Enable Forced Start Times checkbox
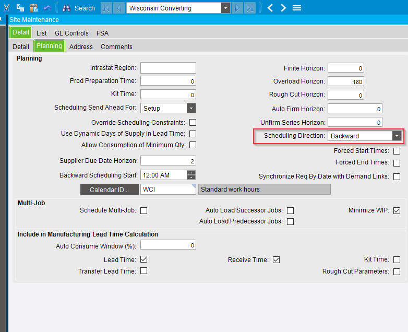 click(x=397, y=151)
